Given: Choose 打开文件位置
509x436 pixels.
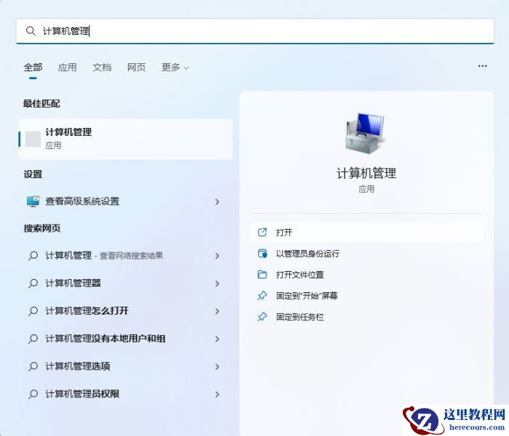Looking at the screenshot, I should pos(366,275).
